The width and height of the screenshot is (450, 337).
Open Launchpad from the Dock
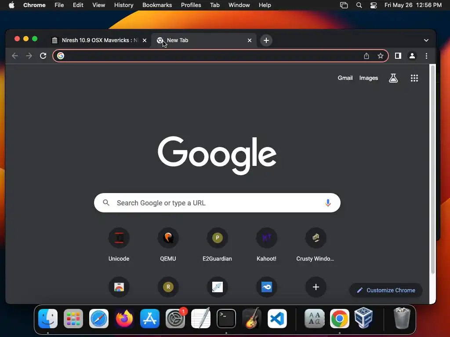[x=73, y=319]
